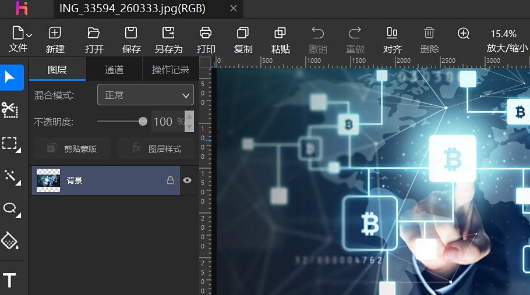Click the 不透明度 opacity slider handle
Image resolution: width=530 pixels, height=295 pixels.
click(143, 122)
